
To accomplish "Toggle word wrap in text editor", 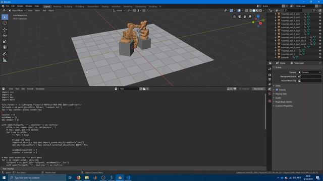I will 232,89.
